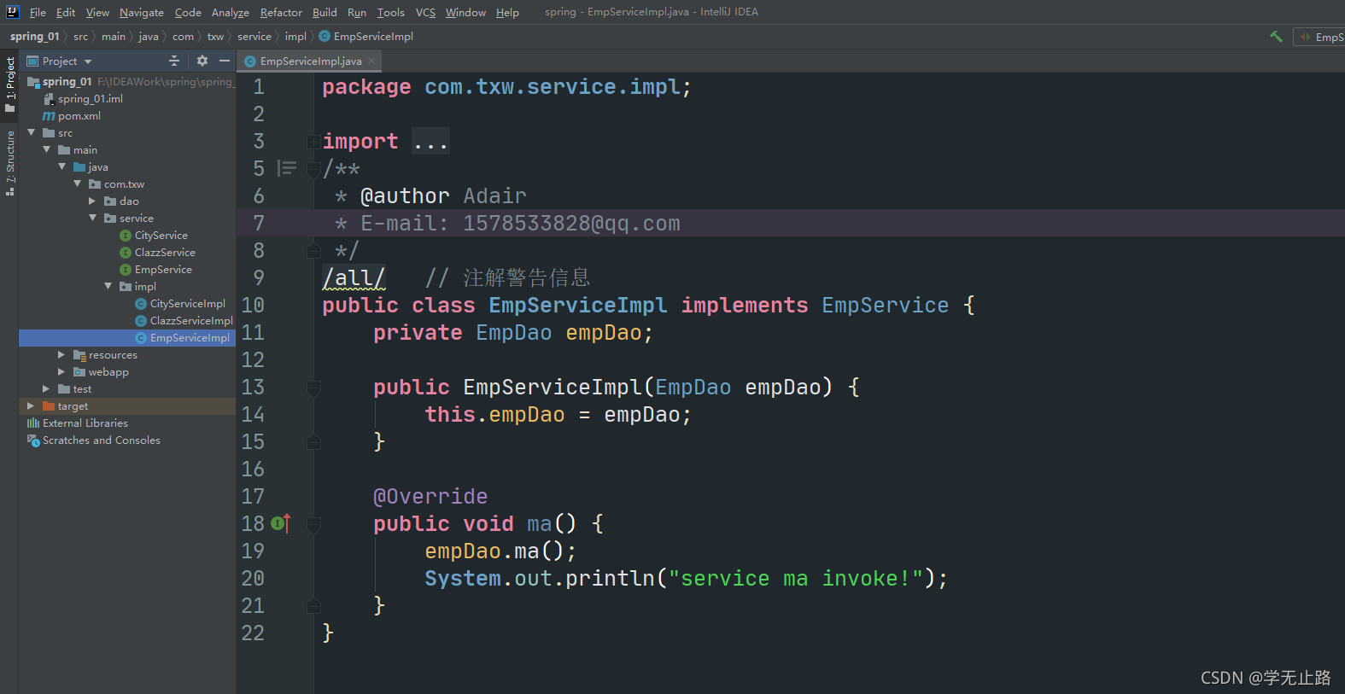The width and height of the screenshot is (1345, 694).
Task: Expand folded import statement on line 3
Action: [313, 141]
